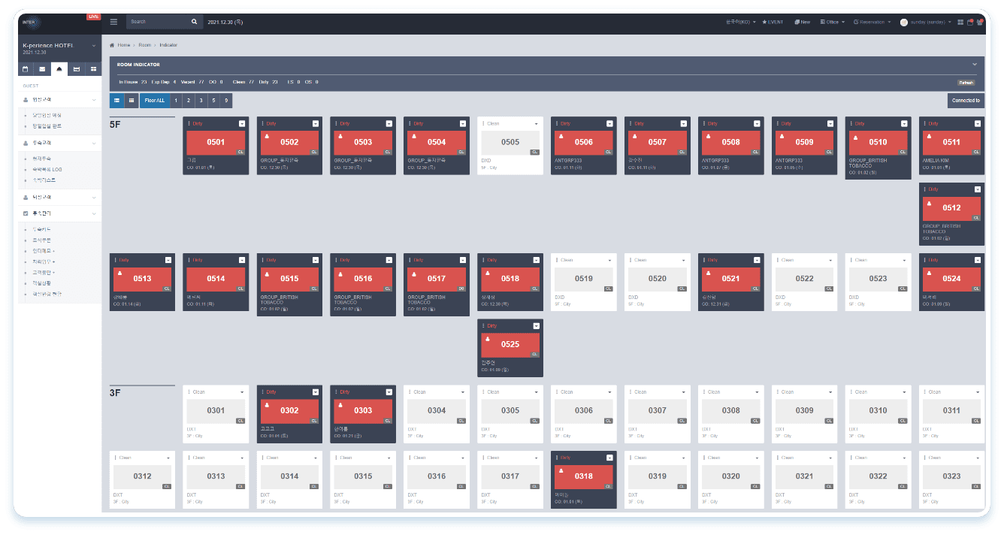The image size is (1004, 535).
Task: Click the Search input field
Action: [x=156, y=22]
